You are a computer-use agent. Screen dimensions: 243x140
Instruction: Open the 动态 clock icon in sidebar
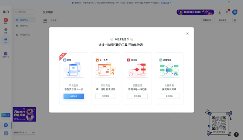pyautogui.click(x=6, y=29)
